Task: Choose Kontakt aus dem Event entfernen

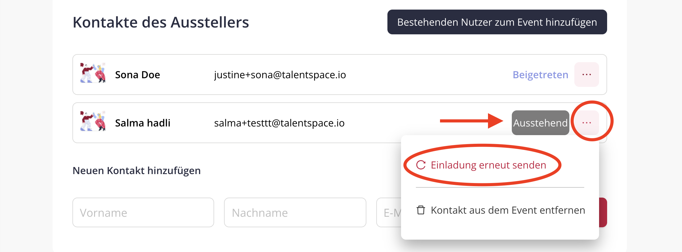Action: (x=500, y=210)
